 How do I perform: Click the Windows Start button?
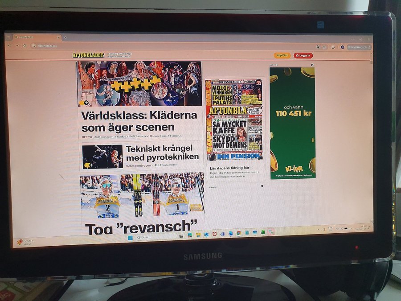(131, 237)
